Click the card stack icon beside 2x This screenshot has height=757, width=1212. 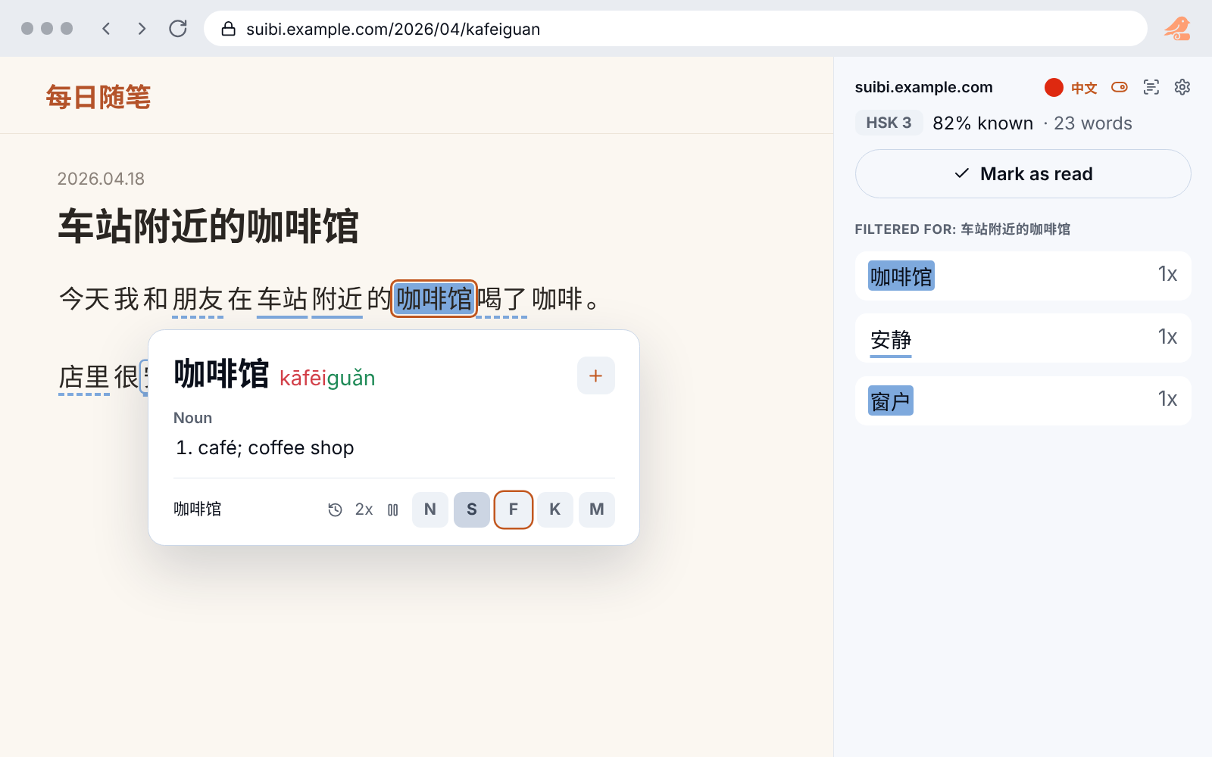[392, 509]
